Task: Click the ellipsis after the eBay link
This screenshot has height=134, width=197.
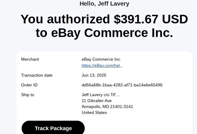Action: (122, 66)
